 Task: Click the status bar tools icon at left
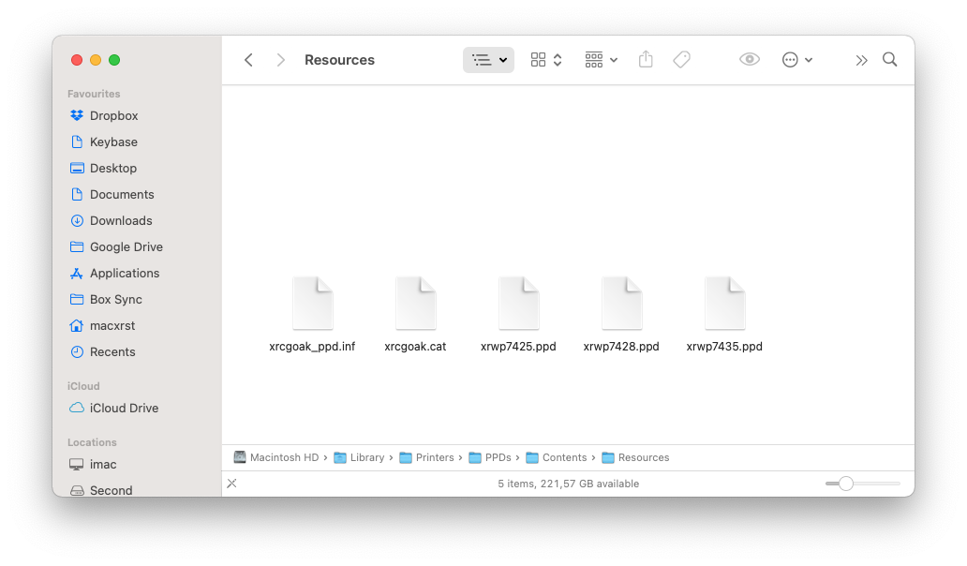(x=231, y=484)
